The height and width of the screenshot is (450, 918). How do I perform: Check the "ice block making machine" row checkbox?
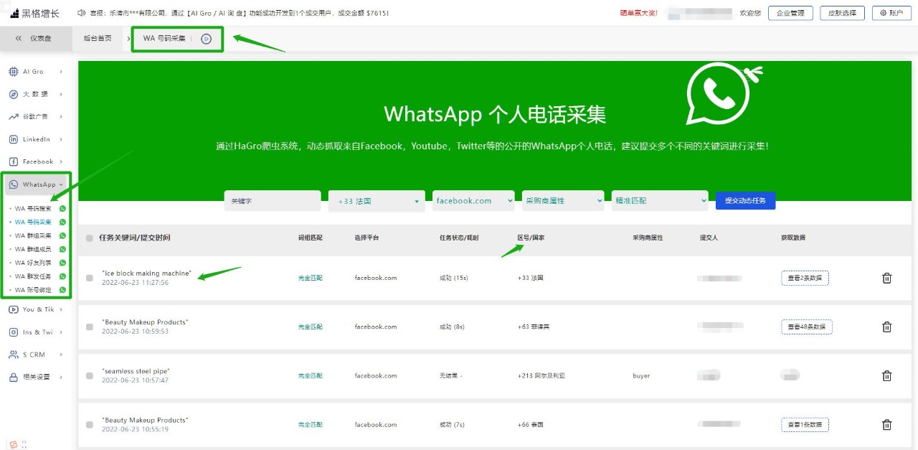coord(90,278)
